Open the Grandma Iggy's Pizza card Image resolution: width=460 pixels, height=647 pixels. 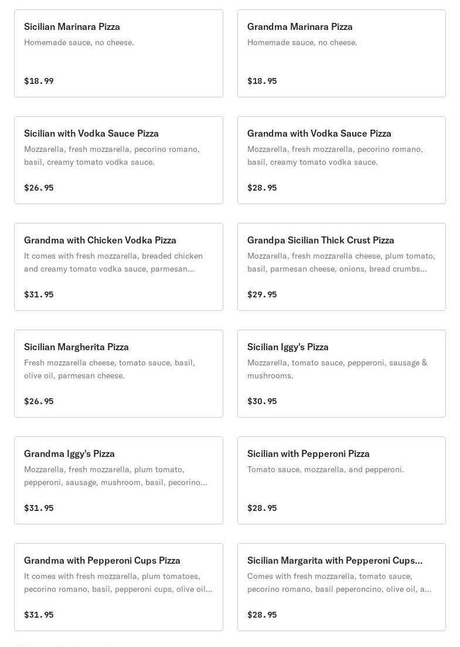[118, 480]
